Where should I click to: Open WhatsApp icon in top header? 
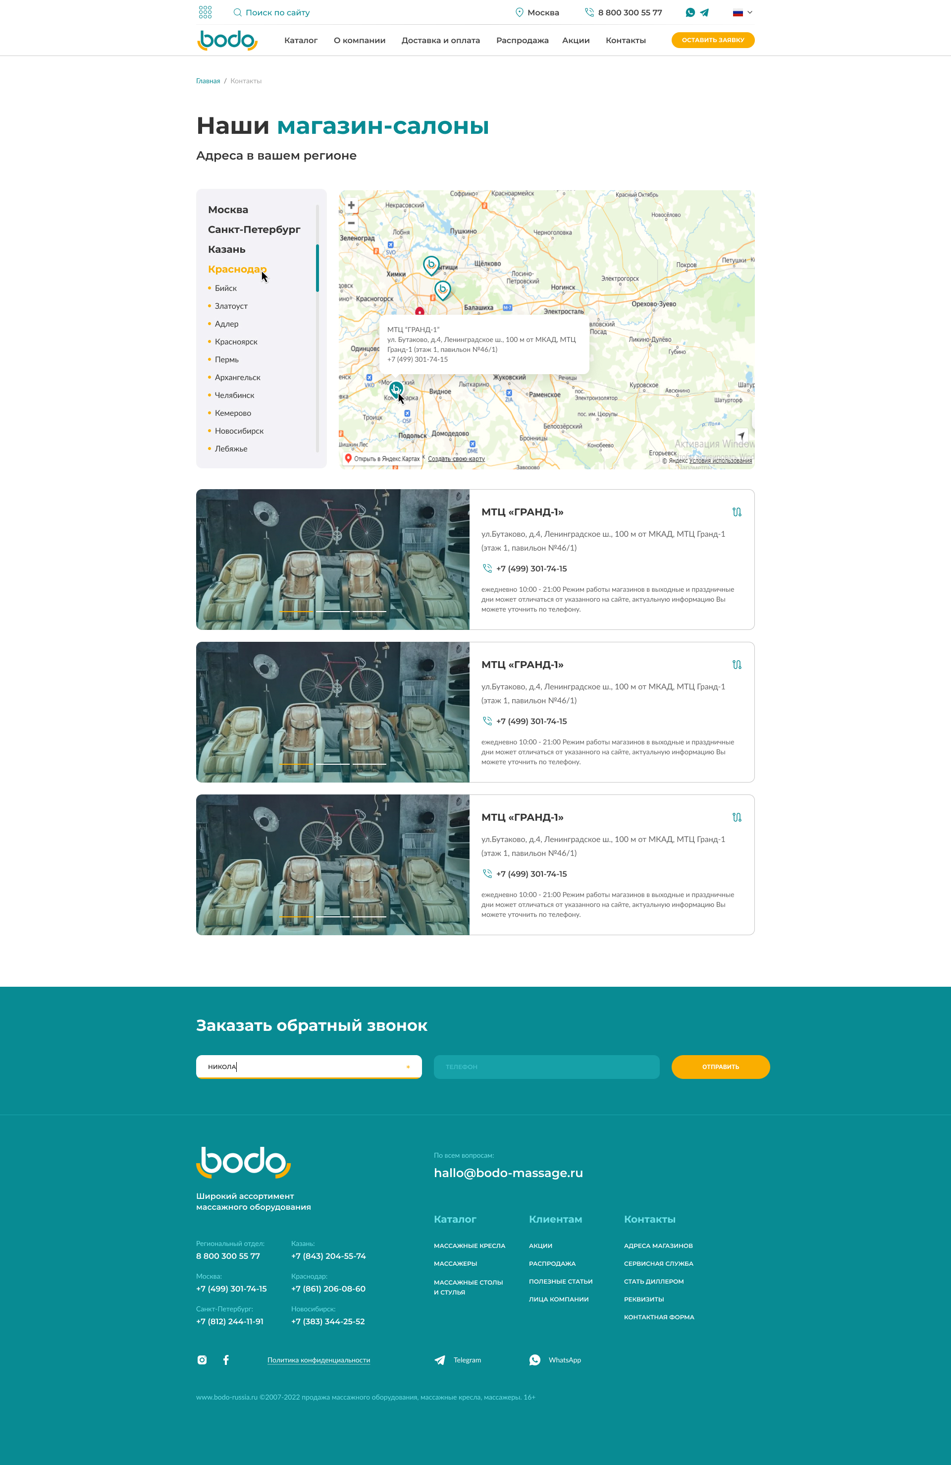(690, 12)
